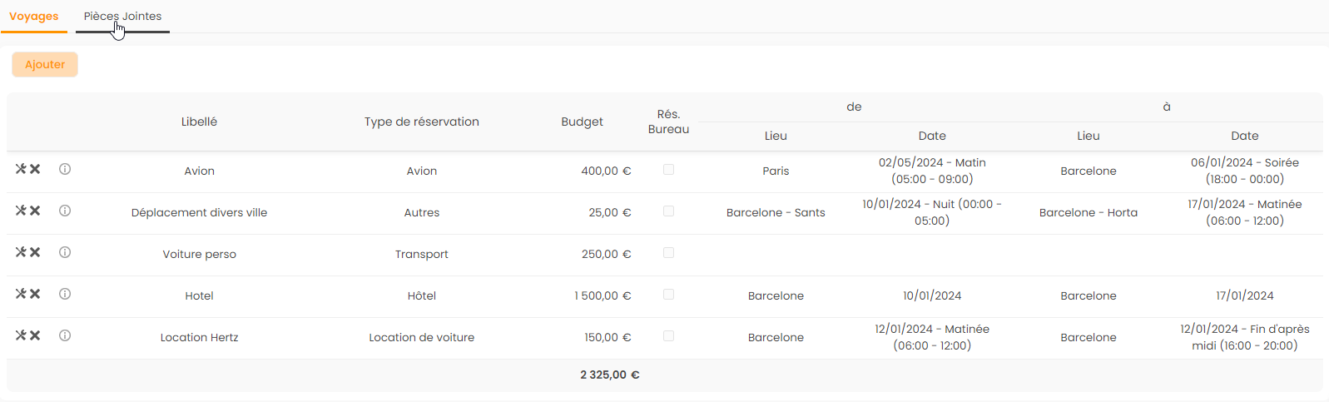Viewport: 1329px width, 402px height.
Task: Delete the Location Hertz row
Action: tap(35, 335)
